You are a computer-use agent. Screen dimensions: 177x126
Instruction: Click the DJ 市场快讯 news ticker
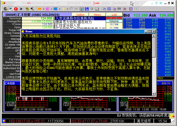(x=143, y=115)
